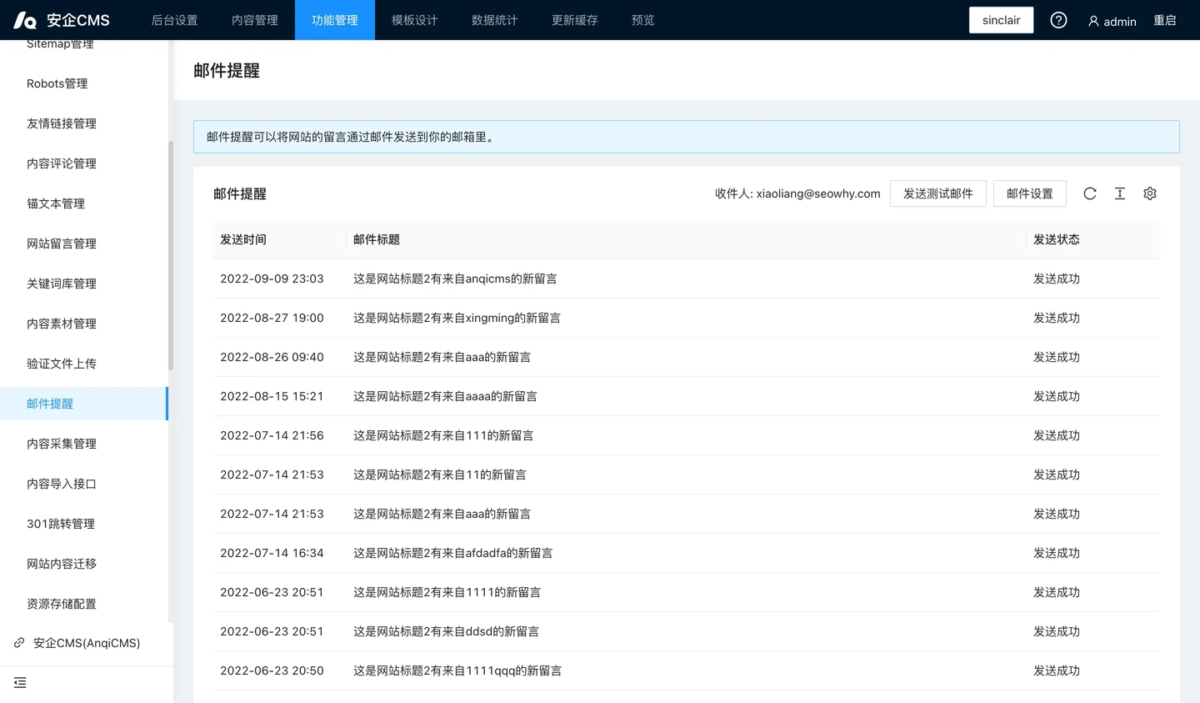Click the 发送测试邮件 button
The width and height of the screenshot is (1200, 703).
[938, 193]
